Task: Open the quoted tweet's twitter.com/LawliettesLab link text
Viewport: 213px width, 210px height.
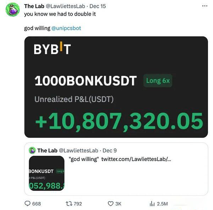Action: (x=136, y=159)
